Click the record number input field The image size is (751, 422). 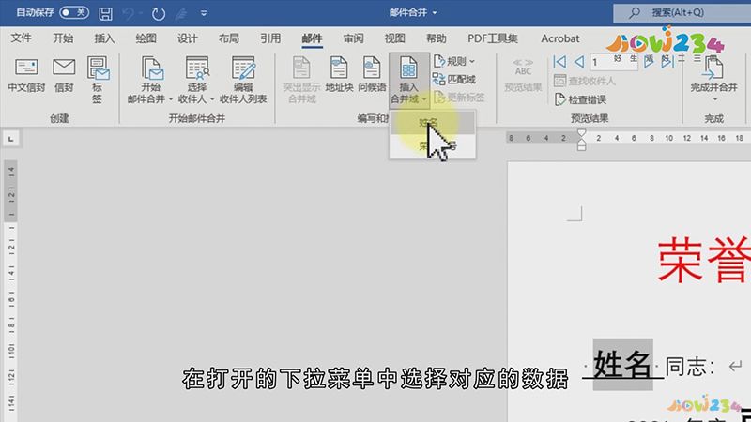[614, 62]
